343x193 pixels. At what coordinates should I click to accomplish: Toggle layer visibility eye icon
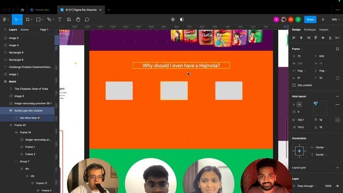point(338,186)
